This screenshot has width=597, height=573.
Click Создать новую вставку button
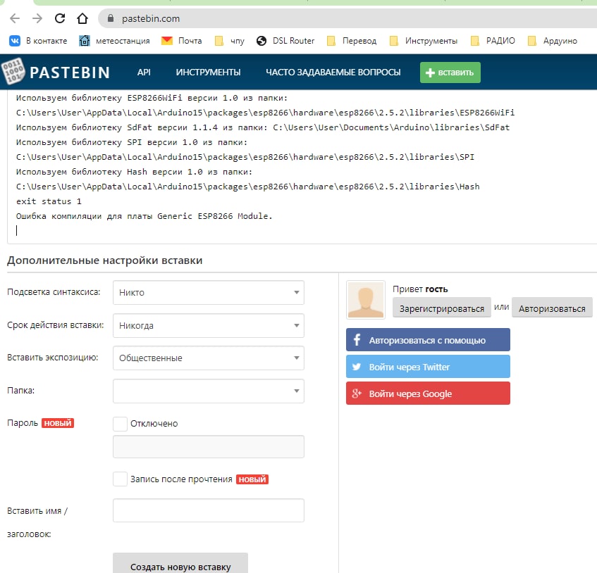[180, 565]
